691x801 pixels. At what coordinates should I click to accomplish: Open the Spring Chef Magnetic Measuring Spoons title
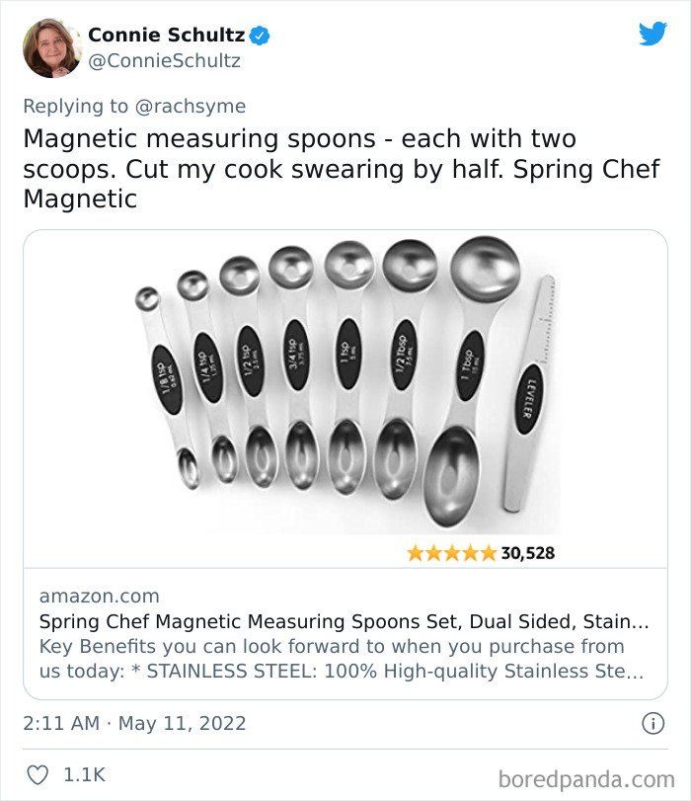point(344,622)
